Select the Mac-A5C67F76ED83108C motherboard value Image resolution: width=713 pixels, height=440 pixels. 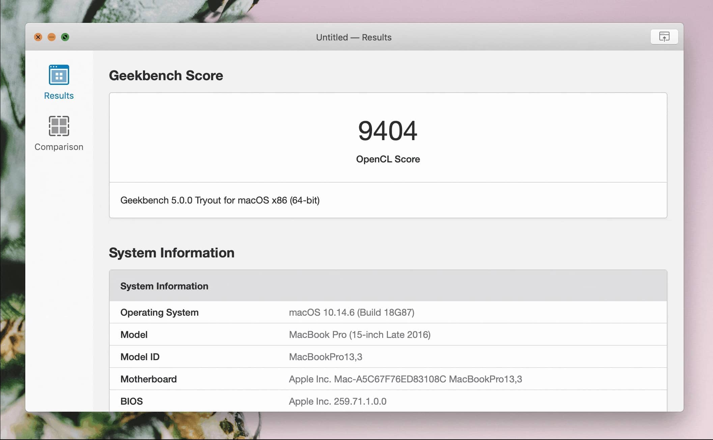[x=405, y=379]
